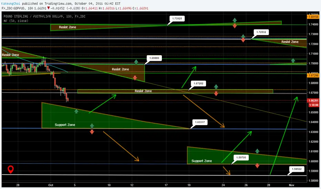Click the L:1.66096 low value

(123, 8)
